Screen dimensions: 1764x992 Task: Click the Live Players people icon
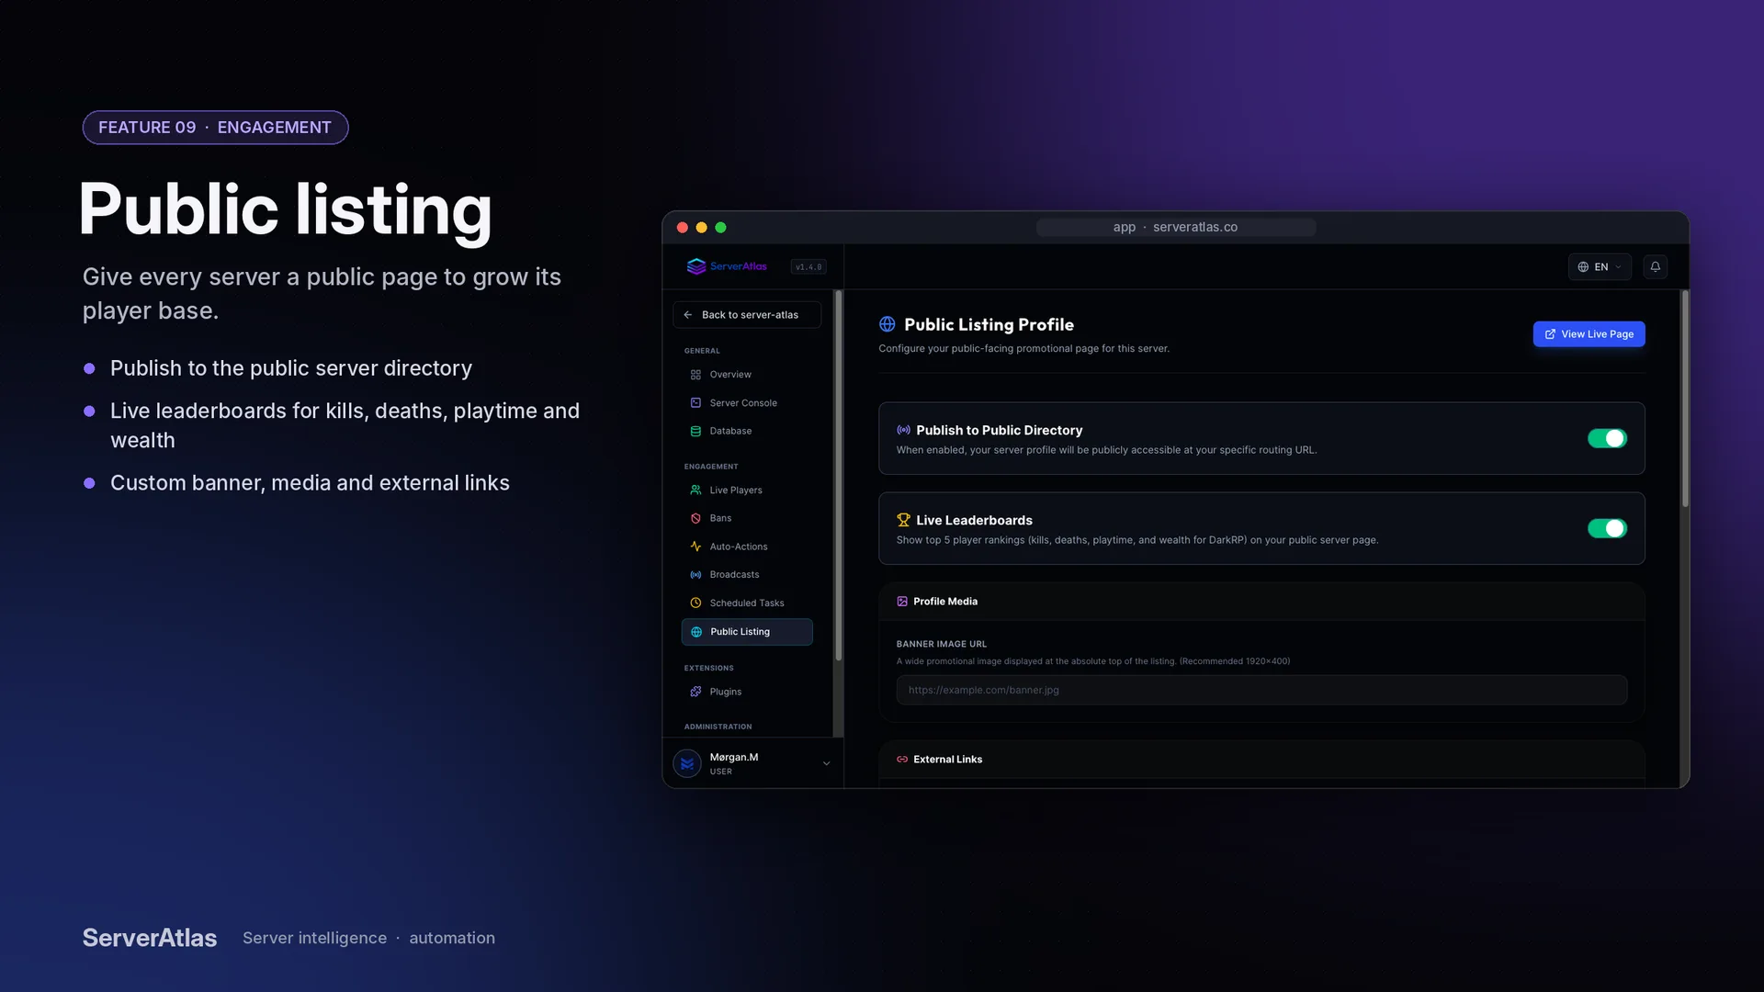point(695,490)
